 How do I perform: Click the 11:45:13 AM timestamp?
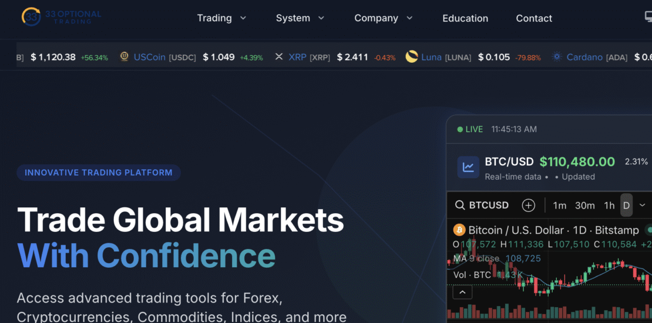coord(514,129)
